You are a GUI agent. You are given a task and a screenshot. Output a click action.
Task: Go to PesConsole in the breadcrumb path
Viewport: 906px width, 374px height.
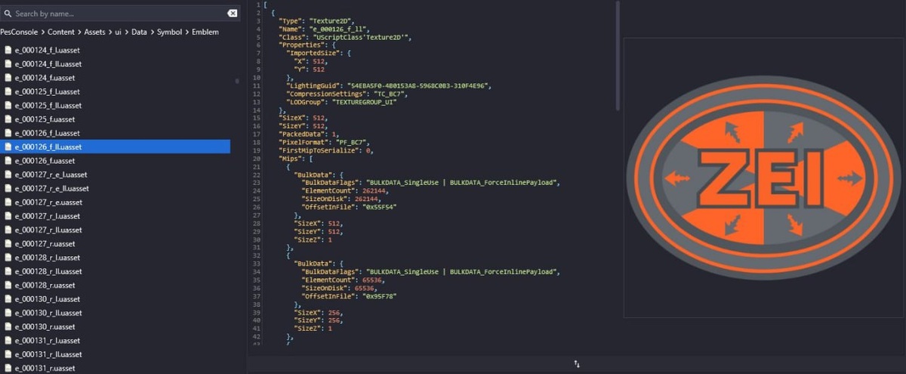(19, 32)
